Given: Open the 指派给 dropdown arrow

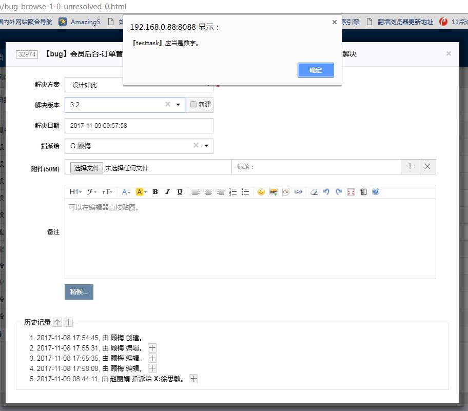Looking at the screenshot, I should point(206,146).
